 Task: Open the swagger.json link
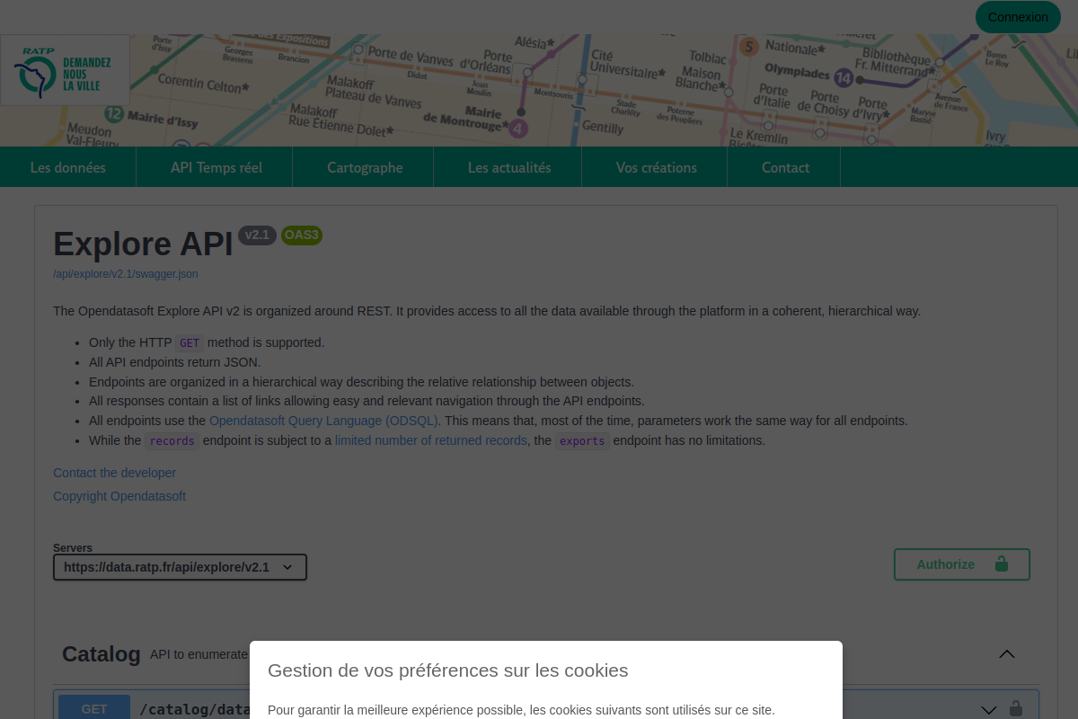click(126, 274)
